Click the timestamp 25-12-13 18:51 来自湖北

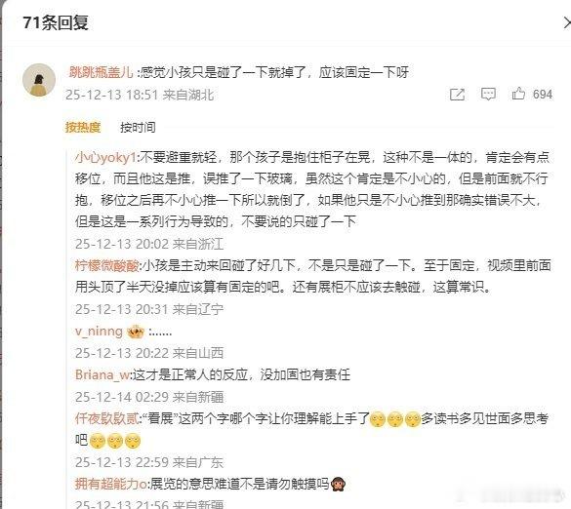tap(140, 95)
